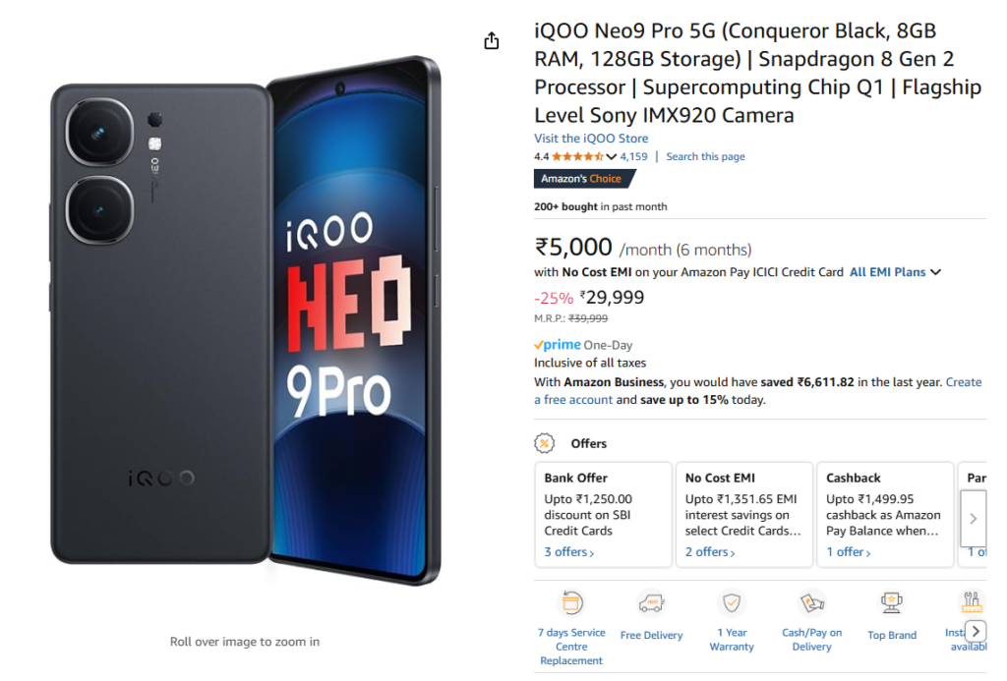Open the 4,159 ratings link

(x=633, y=156)
